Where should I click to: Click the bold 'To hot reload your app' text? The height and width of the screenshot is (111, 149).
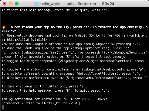click(x=29, y=27)
